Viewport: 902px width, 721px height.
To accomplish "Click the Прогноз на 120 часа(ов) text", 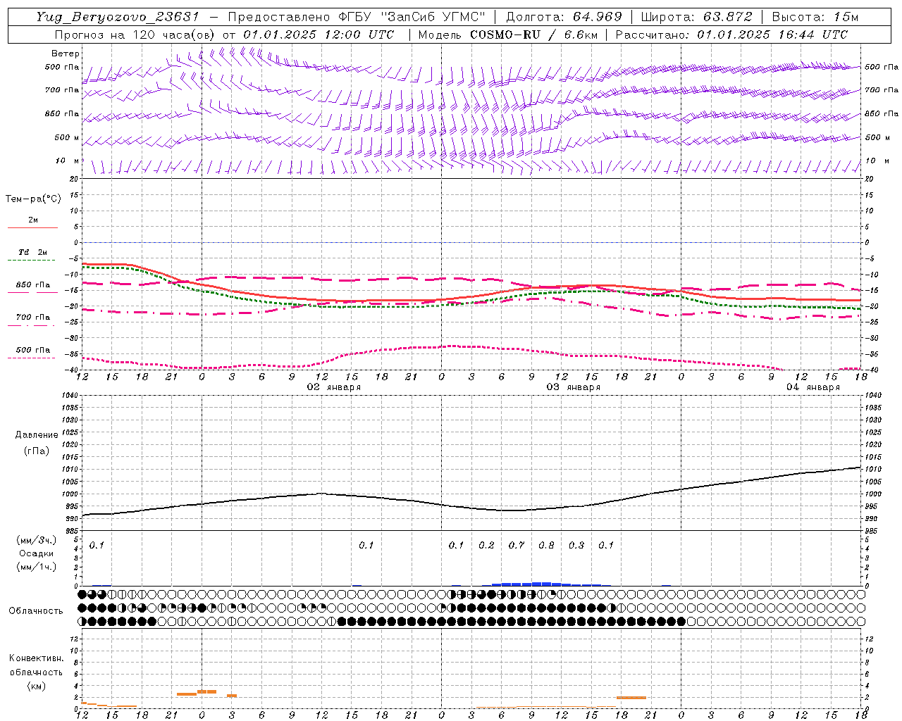I will click(x=135, y=35).
